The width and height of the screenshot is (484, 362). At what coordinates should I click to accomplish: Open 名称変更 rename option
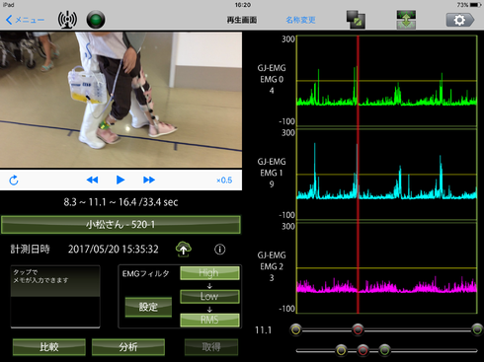coord(300,20)
